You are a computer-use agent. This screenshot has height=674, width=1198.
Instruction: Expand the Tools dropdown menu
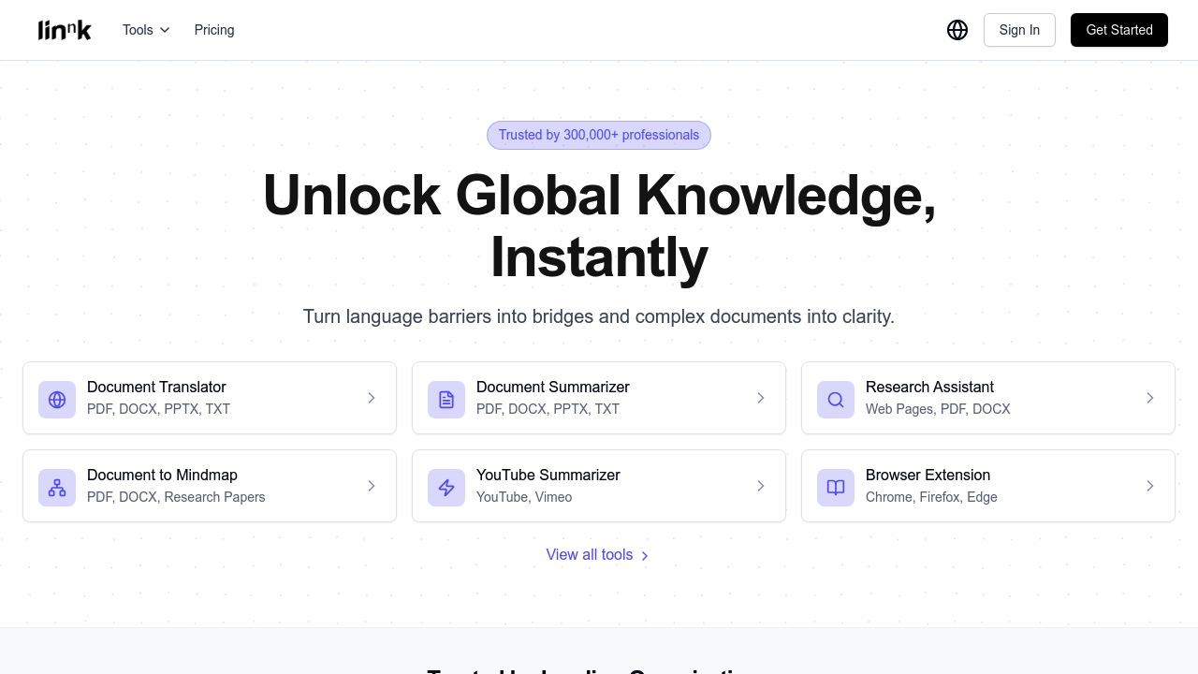(145, 30)
